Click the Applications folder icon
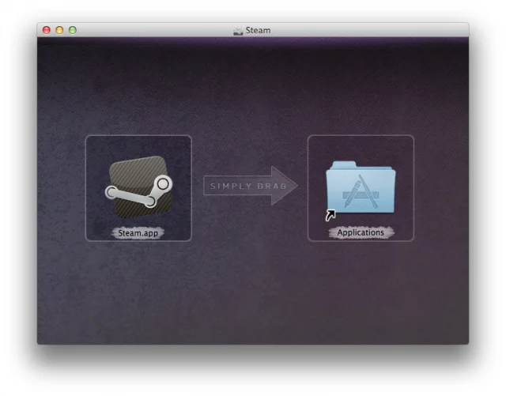This screenshot has width=506, height=396. coord(361,190)
